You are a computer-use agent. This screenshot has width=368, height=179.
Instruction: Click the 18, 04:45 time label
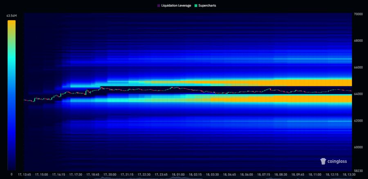point(229,174)
